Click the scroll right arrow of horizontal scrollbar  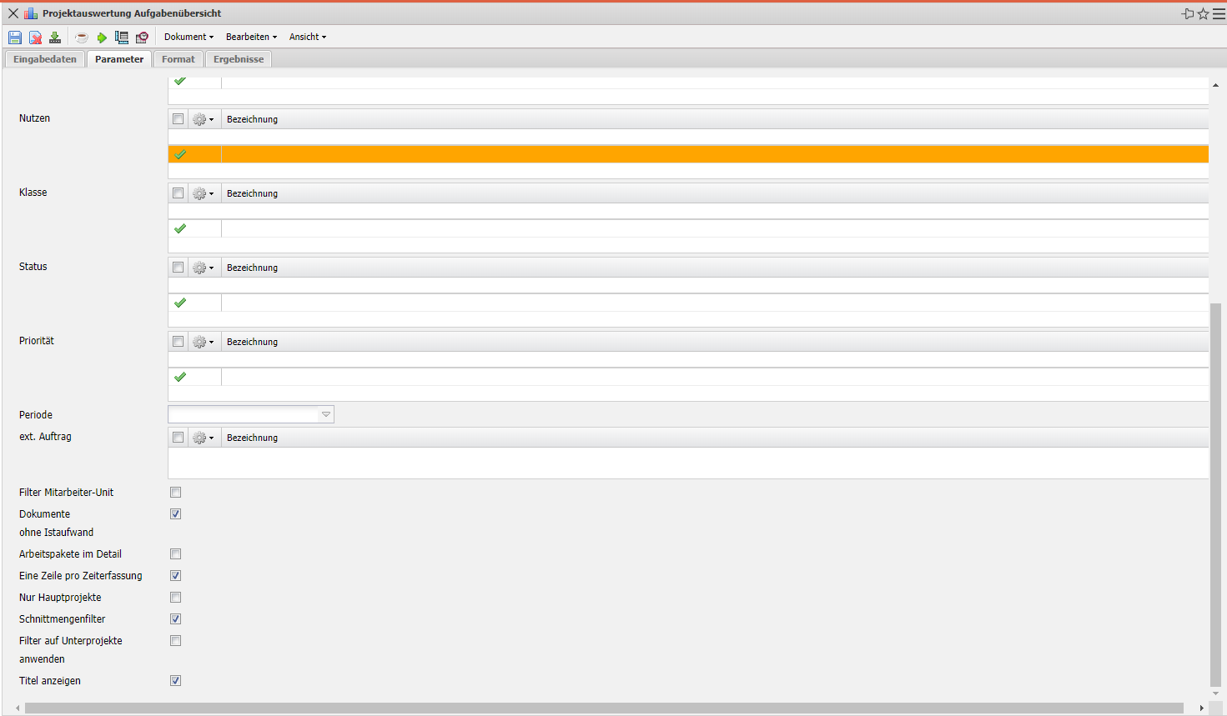click(1202, 708)
